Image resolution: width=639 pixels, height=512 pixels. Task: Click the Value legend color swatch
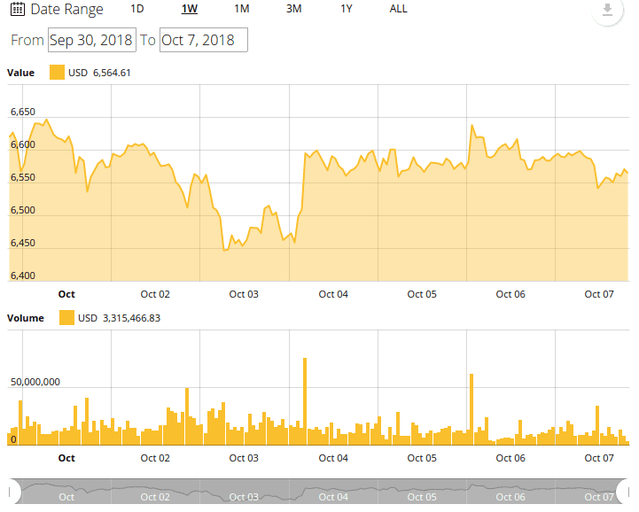57,72
